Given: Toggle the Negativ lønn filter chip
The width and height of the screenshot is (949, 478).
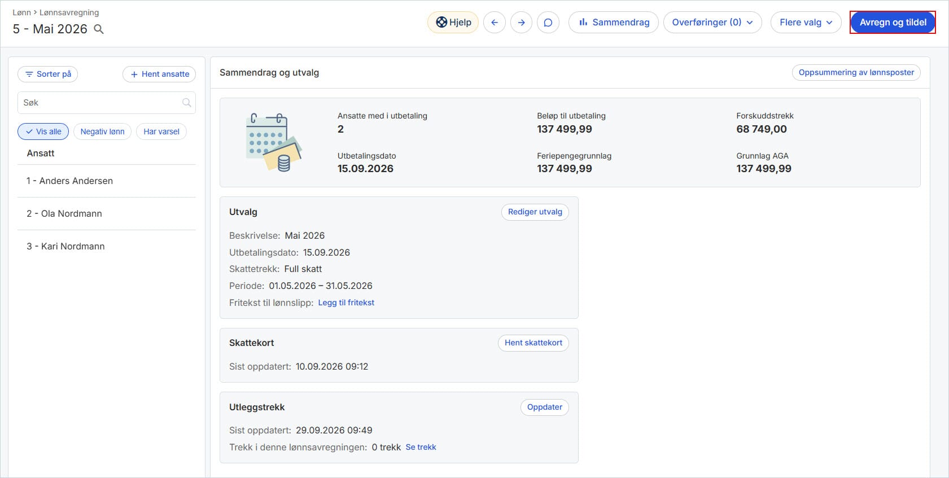Looking at the screenshot, I should point(102,131).
